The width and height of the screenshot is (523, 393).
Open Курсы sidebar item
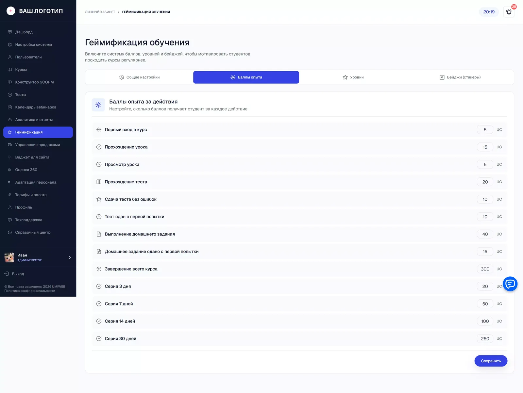point(38,70)
